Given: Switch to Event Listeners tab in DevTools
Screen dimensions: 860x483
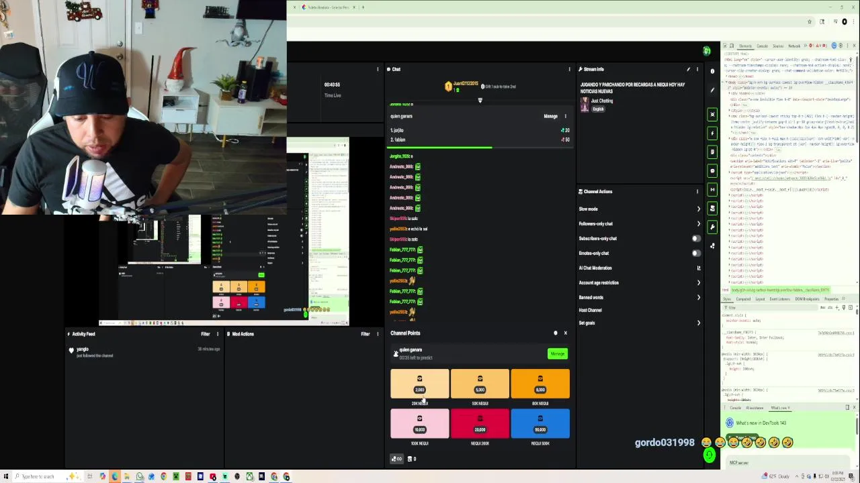Looking at the screenshot, I should click(x=780, y=299).
